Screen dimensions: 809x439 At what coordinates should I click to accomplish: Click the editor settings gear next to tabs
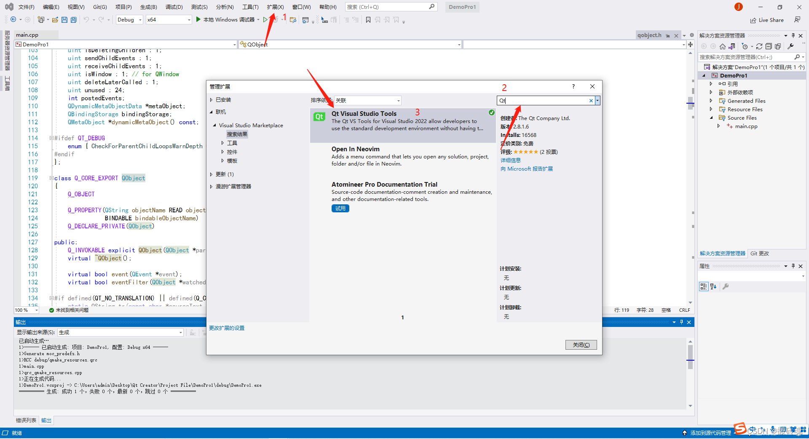(x=691, y=35)
